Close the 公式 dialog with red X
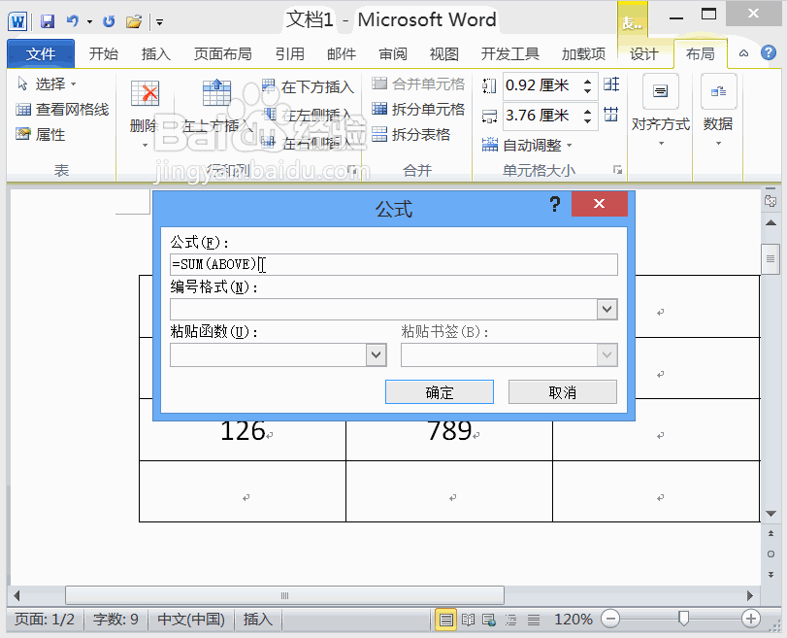787x638 pixels. click(600, 204)
